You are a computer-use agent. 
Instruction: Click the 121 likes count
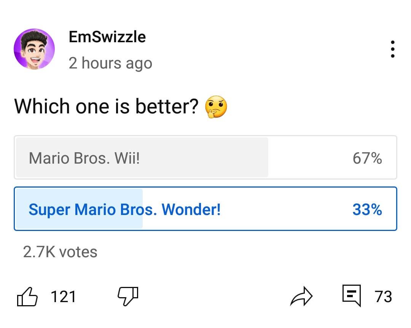[x=63, y=297]
